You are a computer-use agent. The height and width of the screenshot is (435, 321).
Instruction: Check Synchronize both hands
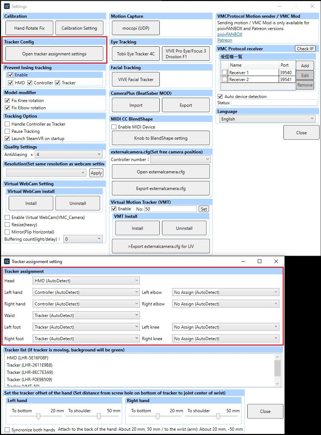tap(7, 430)
